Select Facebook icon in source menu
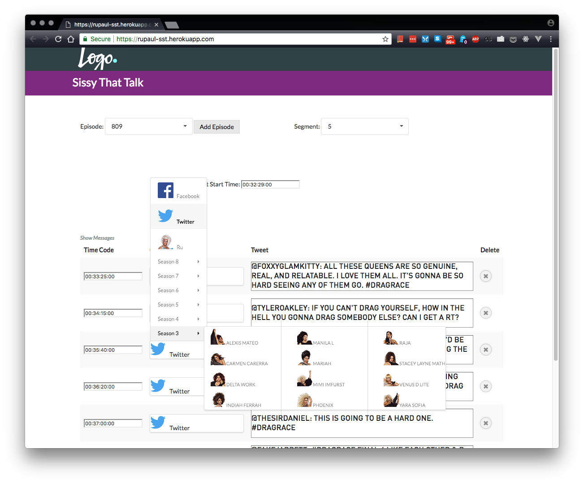This screenshot has width=584, height=484. [x=165, y=190]
